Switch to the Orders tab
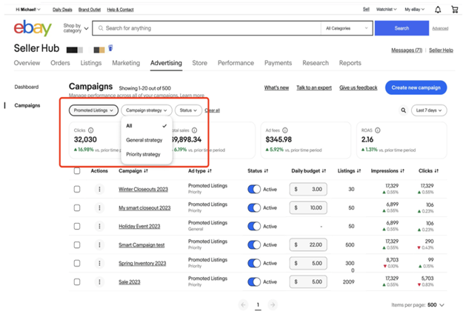This screenshot has height=320, width=463. click(60, 63)
